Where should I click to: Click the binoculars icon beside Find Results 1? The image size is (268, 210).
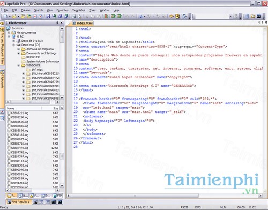tap(35, 202)
